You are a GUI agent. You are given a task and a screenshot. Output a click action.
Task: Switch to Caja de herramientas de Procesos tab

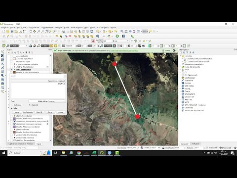click(x=21, y=144)
